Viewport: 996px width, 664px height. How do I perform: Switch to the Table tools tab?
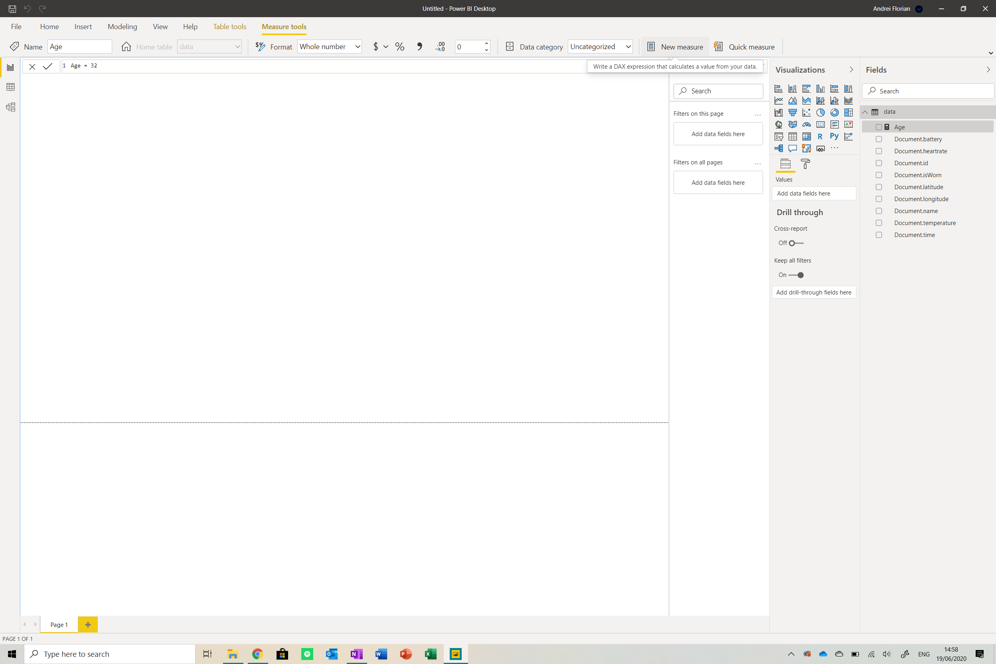pyautogui.click(x=229, y=27)
